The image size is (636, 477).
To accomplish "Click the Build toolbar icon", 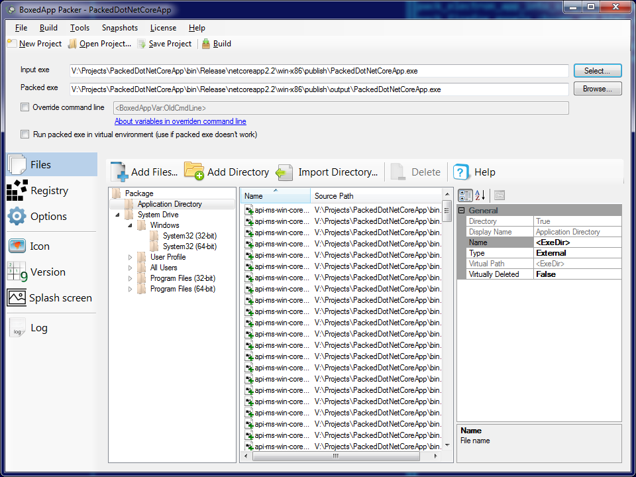I will point(206,44).
